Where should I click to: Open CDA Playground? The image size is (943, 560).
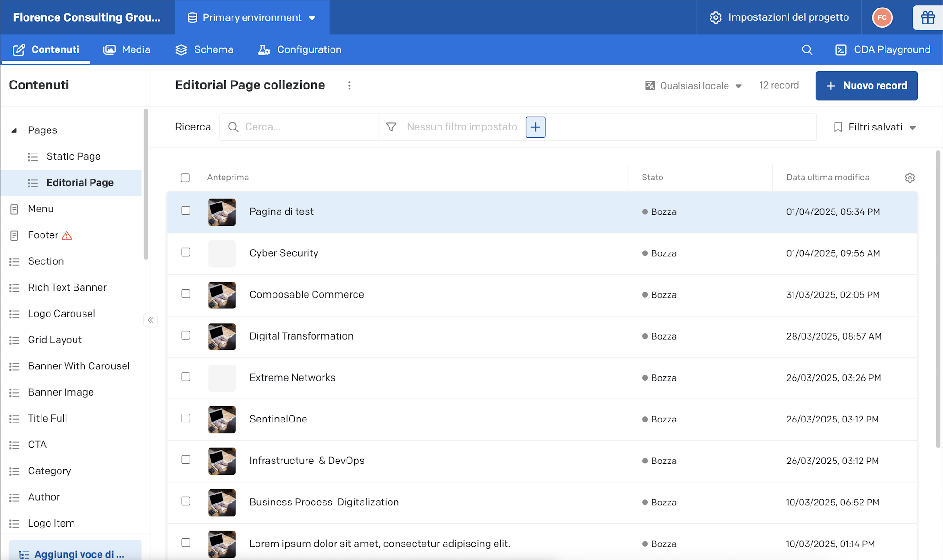[x=883, y=49]
